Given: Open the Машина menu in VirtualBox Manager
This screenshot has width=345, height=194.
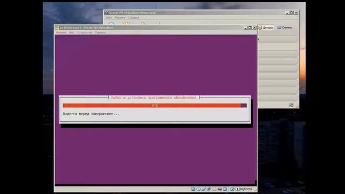Looking at the screenshot, I should point(120,18).
